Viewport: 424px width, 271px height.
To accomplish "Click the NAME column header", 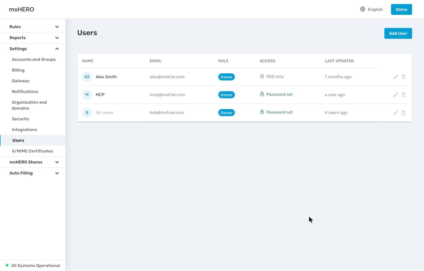I will coord(87,61).
